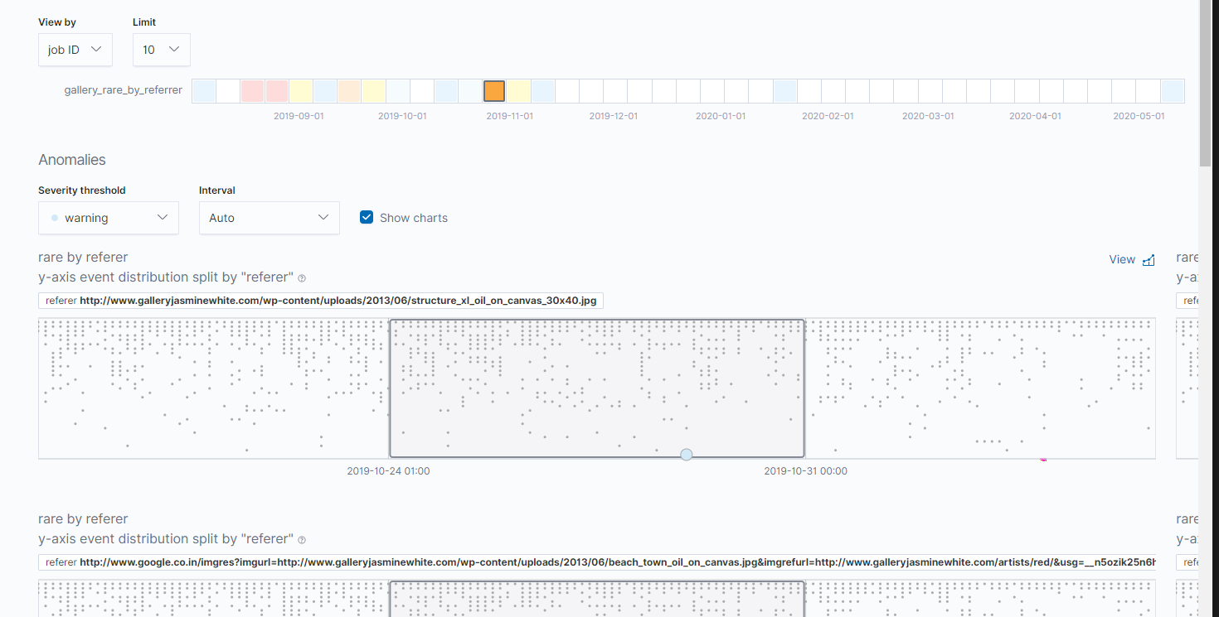Click the 2019-09-01 swimlane date label
This screenshot has width=1219, height=617.
(299, 116)
